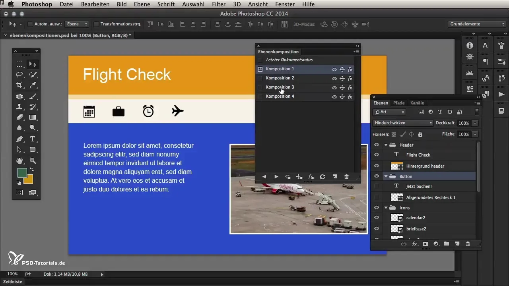Enable Autom. ausw. checkbox
This screenshot has height=286, width=509.
click(30, 24)
